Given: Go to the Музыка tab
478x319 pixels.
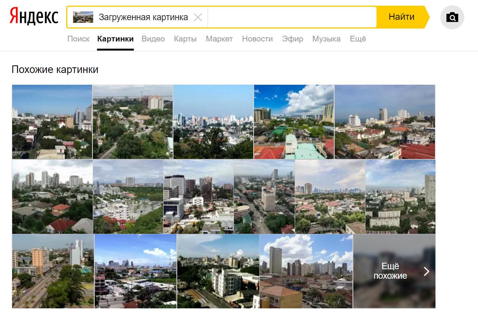Looking at the screenshot, I should [326, 39].
